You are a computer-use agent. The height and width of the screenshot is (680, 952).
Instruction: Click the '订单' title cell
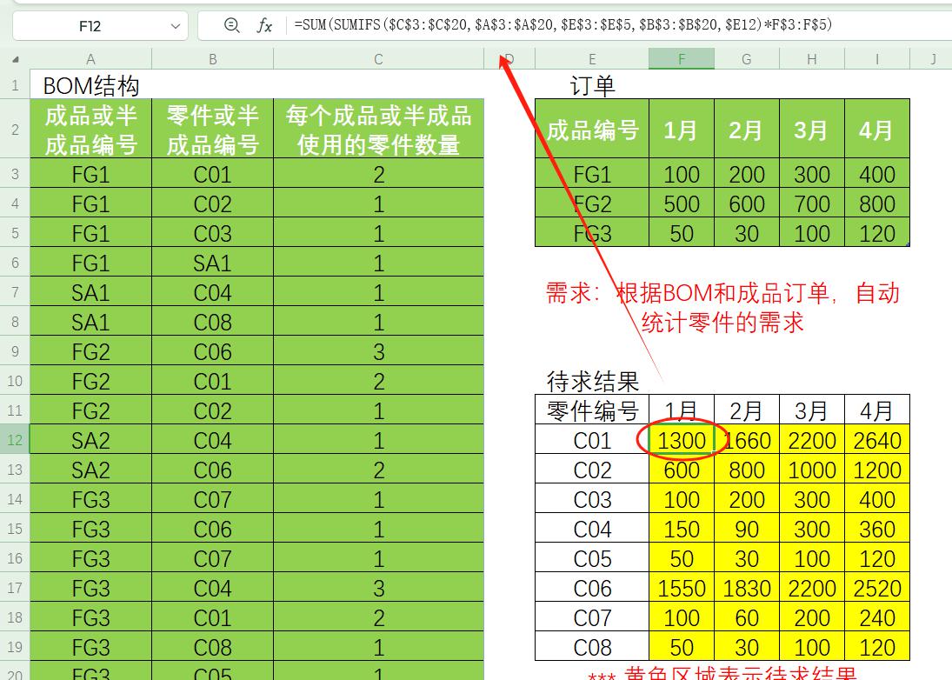pyautogui.click(x=592, y=85)
